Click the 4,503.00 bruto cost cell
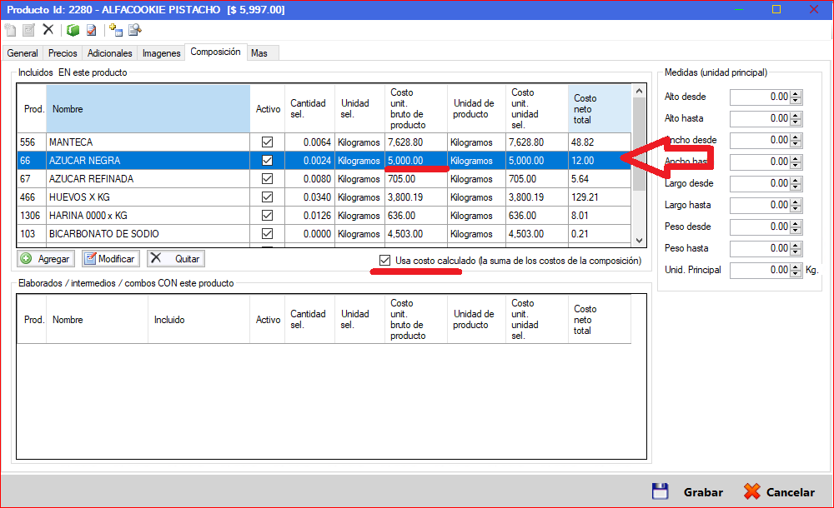This screenshot has height=508, width=834. point(416,234)
